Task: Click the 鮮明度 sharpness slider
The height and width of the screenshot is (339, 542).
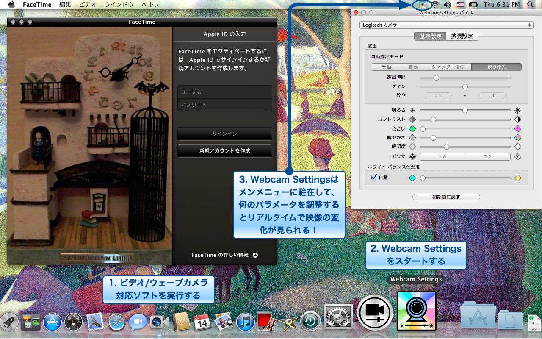Action: (x=465, y=147)
